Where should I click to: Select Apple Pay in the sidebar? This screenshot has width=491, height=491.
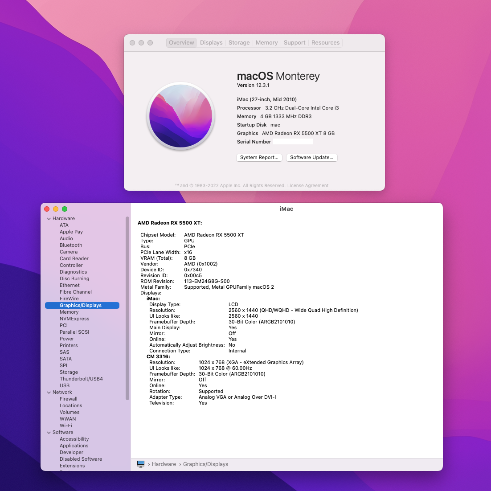71,232
